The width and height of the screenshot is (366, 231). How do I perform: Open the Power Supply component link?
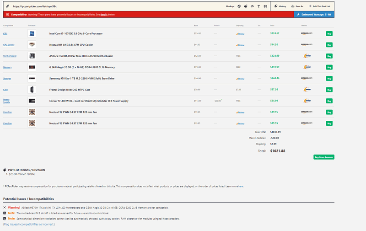click(6, 101)
